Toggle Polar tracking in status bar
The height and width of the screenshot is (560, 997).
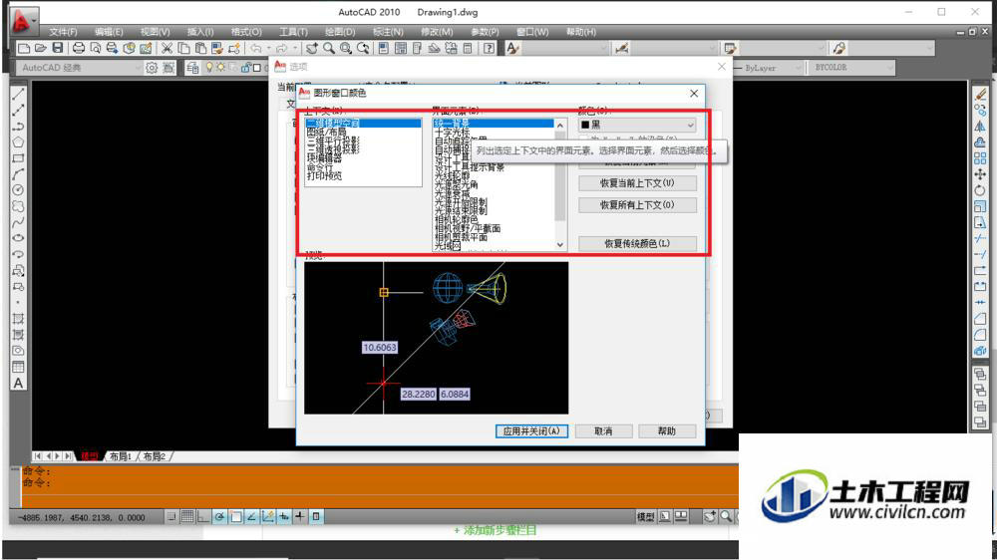coord(219,517)
